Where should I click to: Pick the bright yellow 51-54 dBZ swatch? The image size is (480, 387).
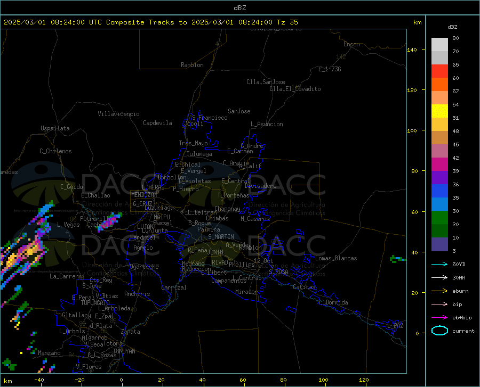(439, 111)
